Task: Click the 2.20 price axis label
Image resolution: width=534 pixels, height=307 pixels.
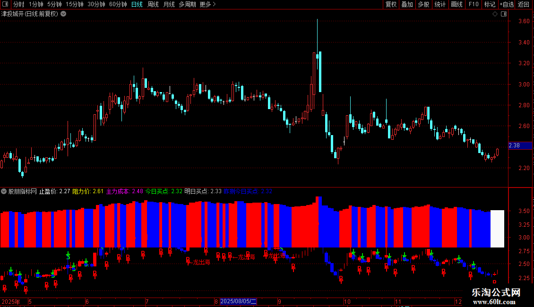Action: pos(524,168)
